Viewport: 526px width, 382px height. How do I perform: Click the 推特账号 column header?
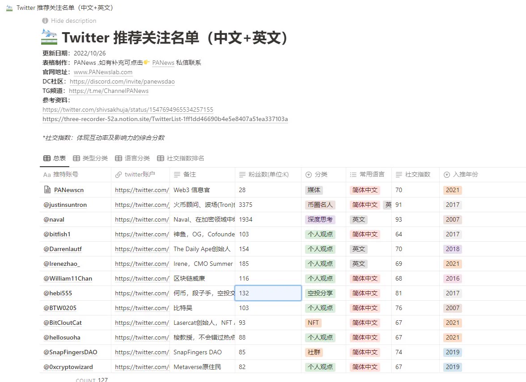coord(76,175)
